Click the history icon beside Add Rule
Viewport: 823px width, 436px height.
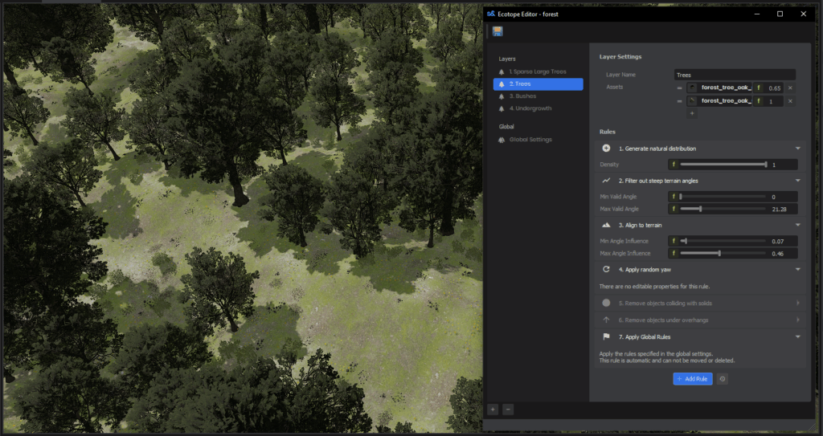pos(723,379)
